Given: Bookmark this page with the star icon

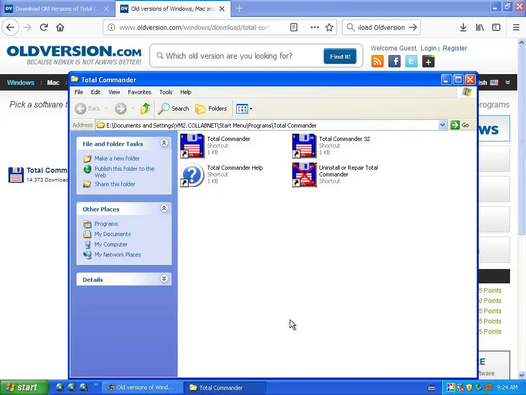Looking at the screenshot, I should coord(329,28).
